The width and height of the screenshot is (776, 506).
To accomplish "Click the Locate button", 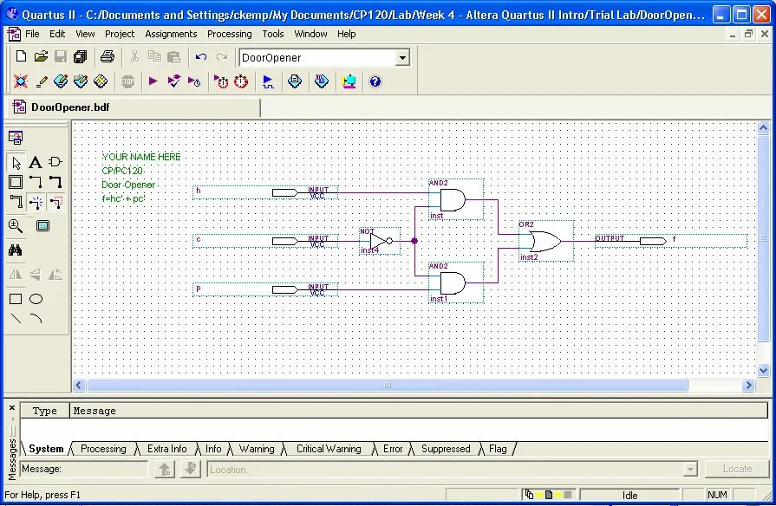I will click(x=736, y=468).
